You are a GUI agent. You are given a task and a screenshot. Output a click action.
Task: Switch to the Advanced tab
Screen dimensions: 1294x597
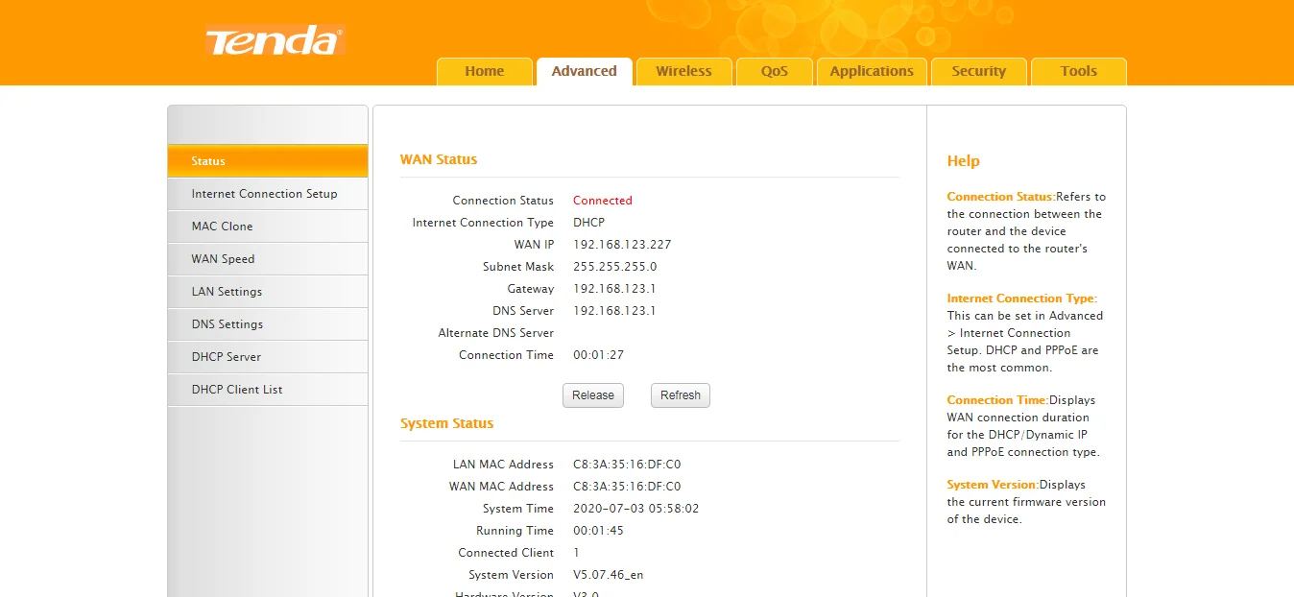584,71
